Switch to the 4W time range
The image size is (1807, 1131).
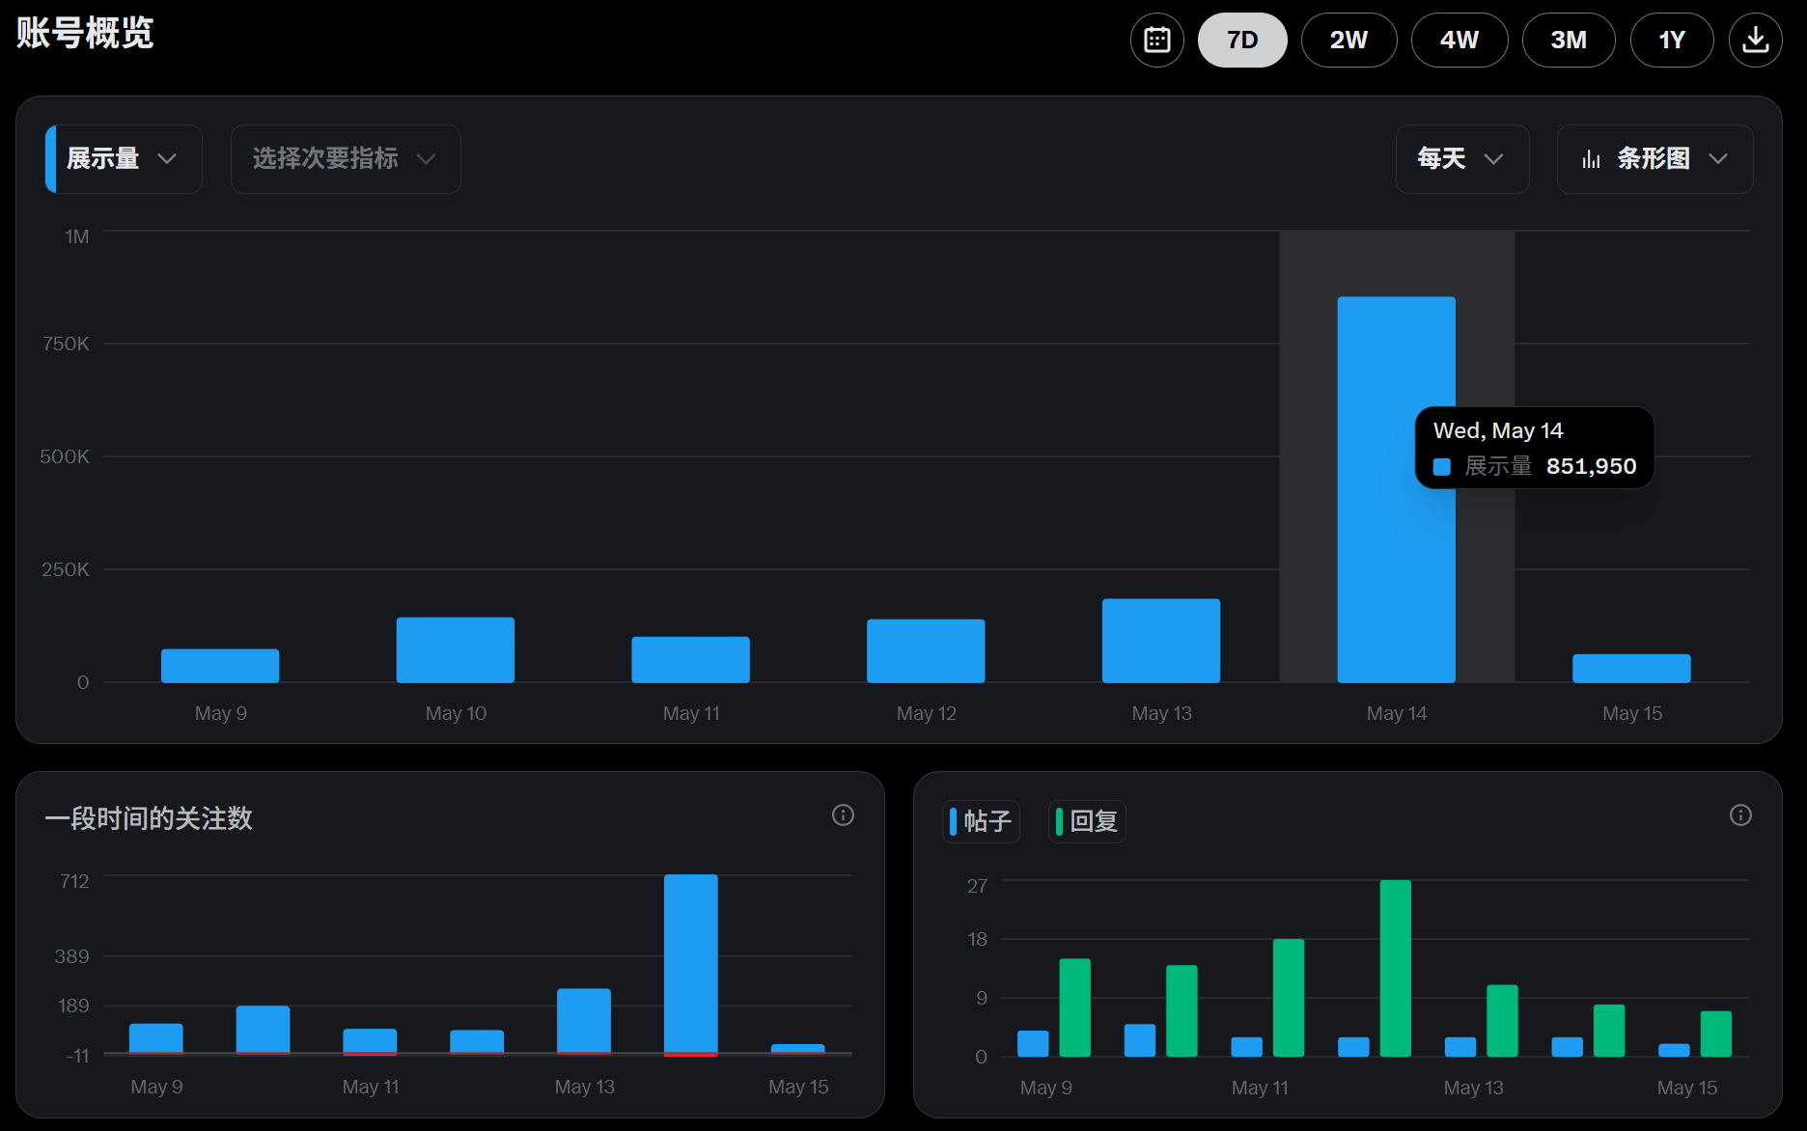[1459, 41]
